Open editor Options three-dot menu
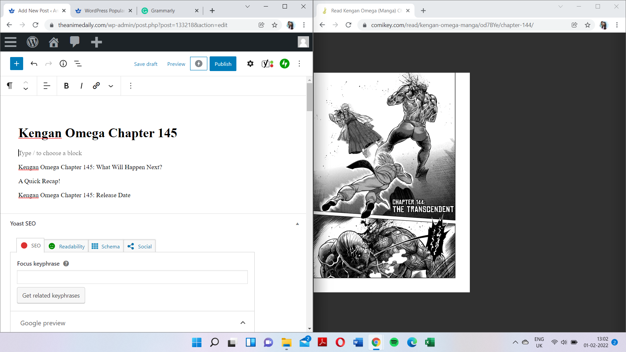Image resolution: width=626 pixels, height=352 pixels. [x=299, y=64]
